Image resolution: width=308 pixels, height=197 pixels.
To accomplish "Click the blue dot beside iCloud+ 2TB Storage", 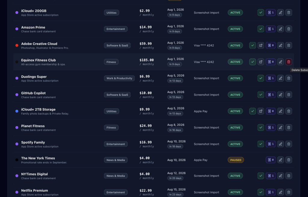I will click(x=17, y=111).
